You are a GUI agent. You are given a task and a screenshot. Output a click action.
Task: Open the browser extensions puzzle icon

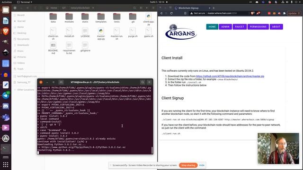284,13
